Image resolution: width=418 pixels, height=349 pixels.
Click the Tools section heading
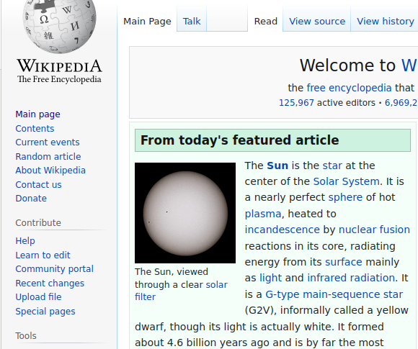point(26,336)
